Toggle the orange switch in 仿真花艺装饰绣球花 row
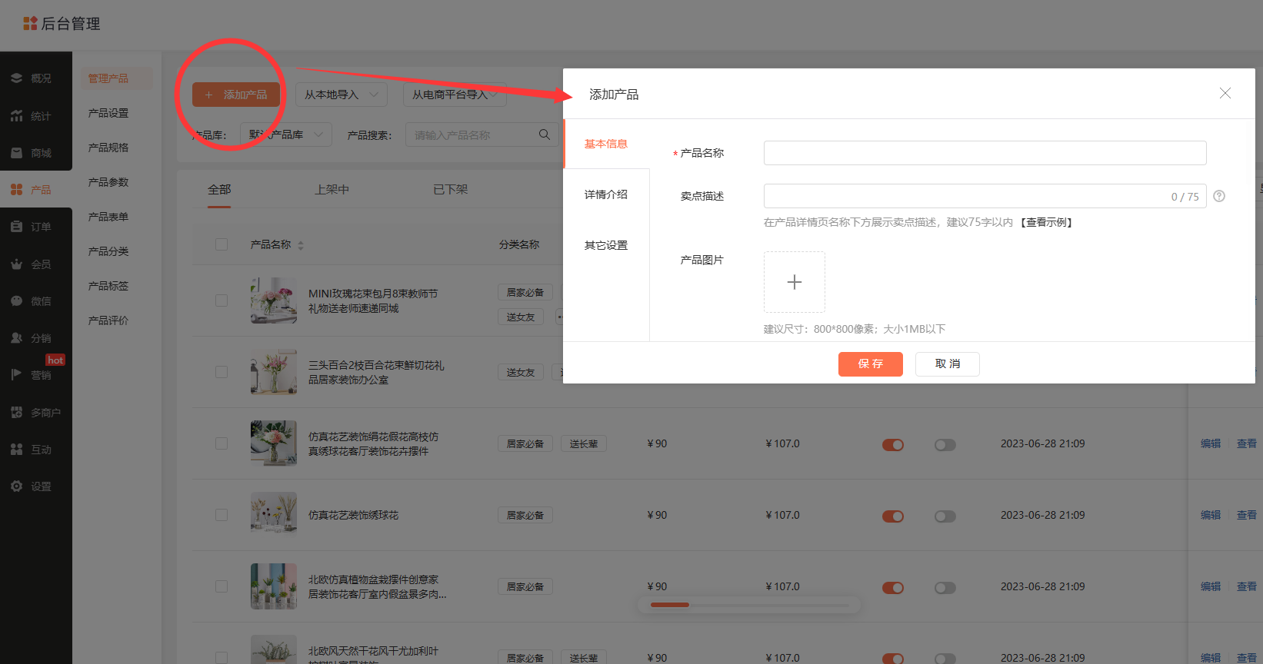Viewport: 1263px width, 664px height. [893, 516]
